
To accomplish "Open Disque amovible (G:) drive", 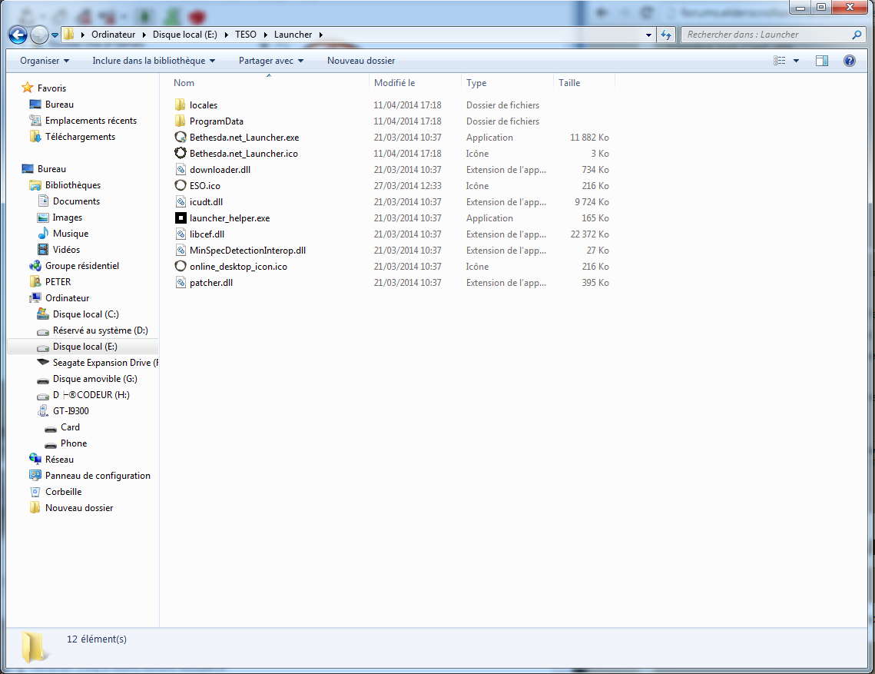I will 94,380.
